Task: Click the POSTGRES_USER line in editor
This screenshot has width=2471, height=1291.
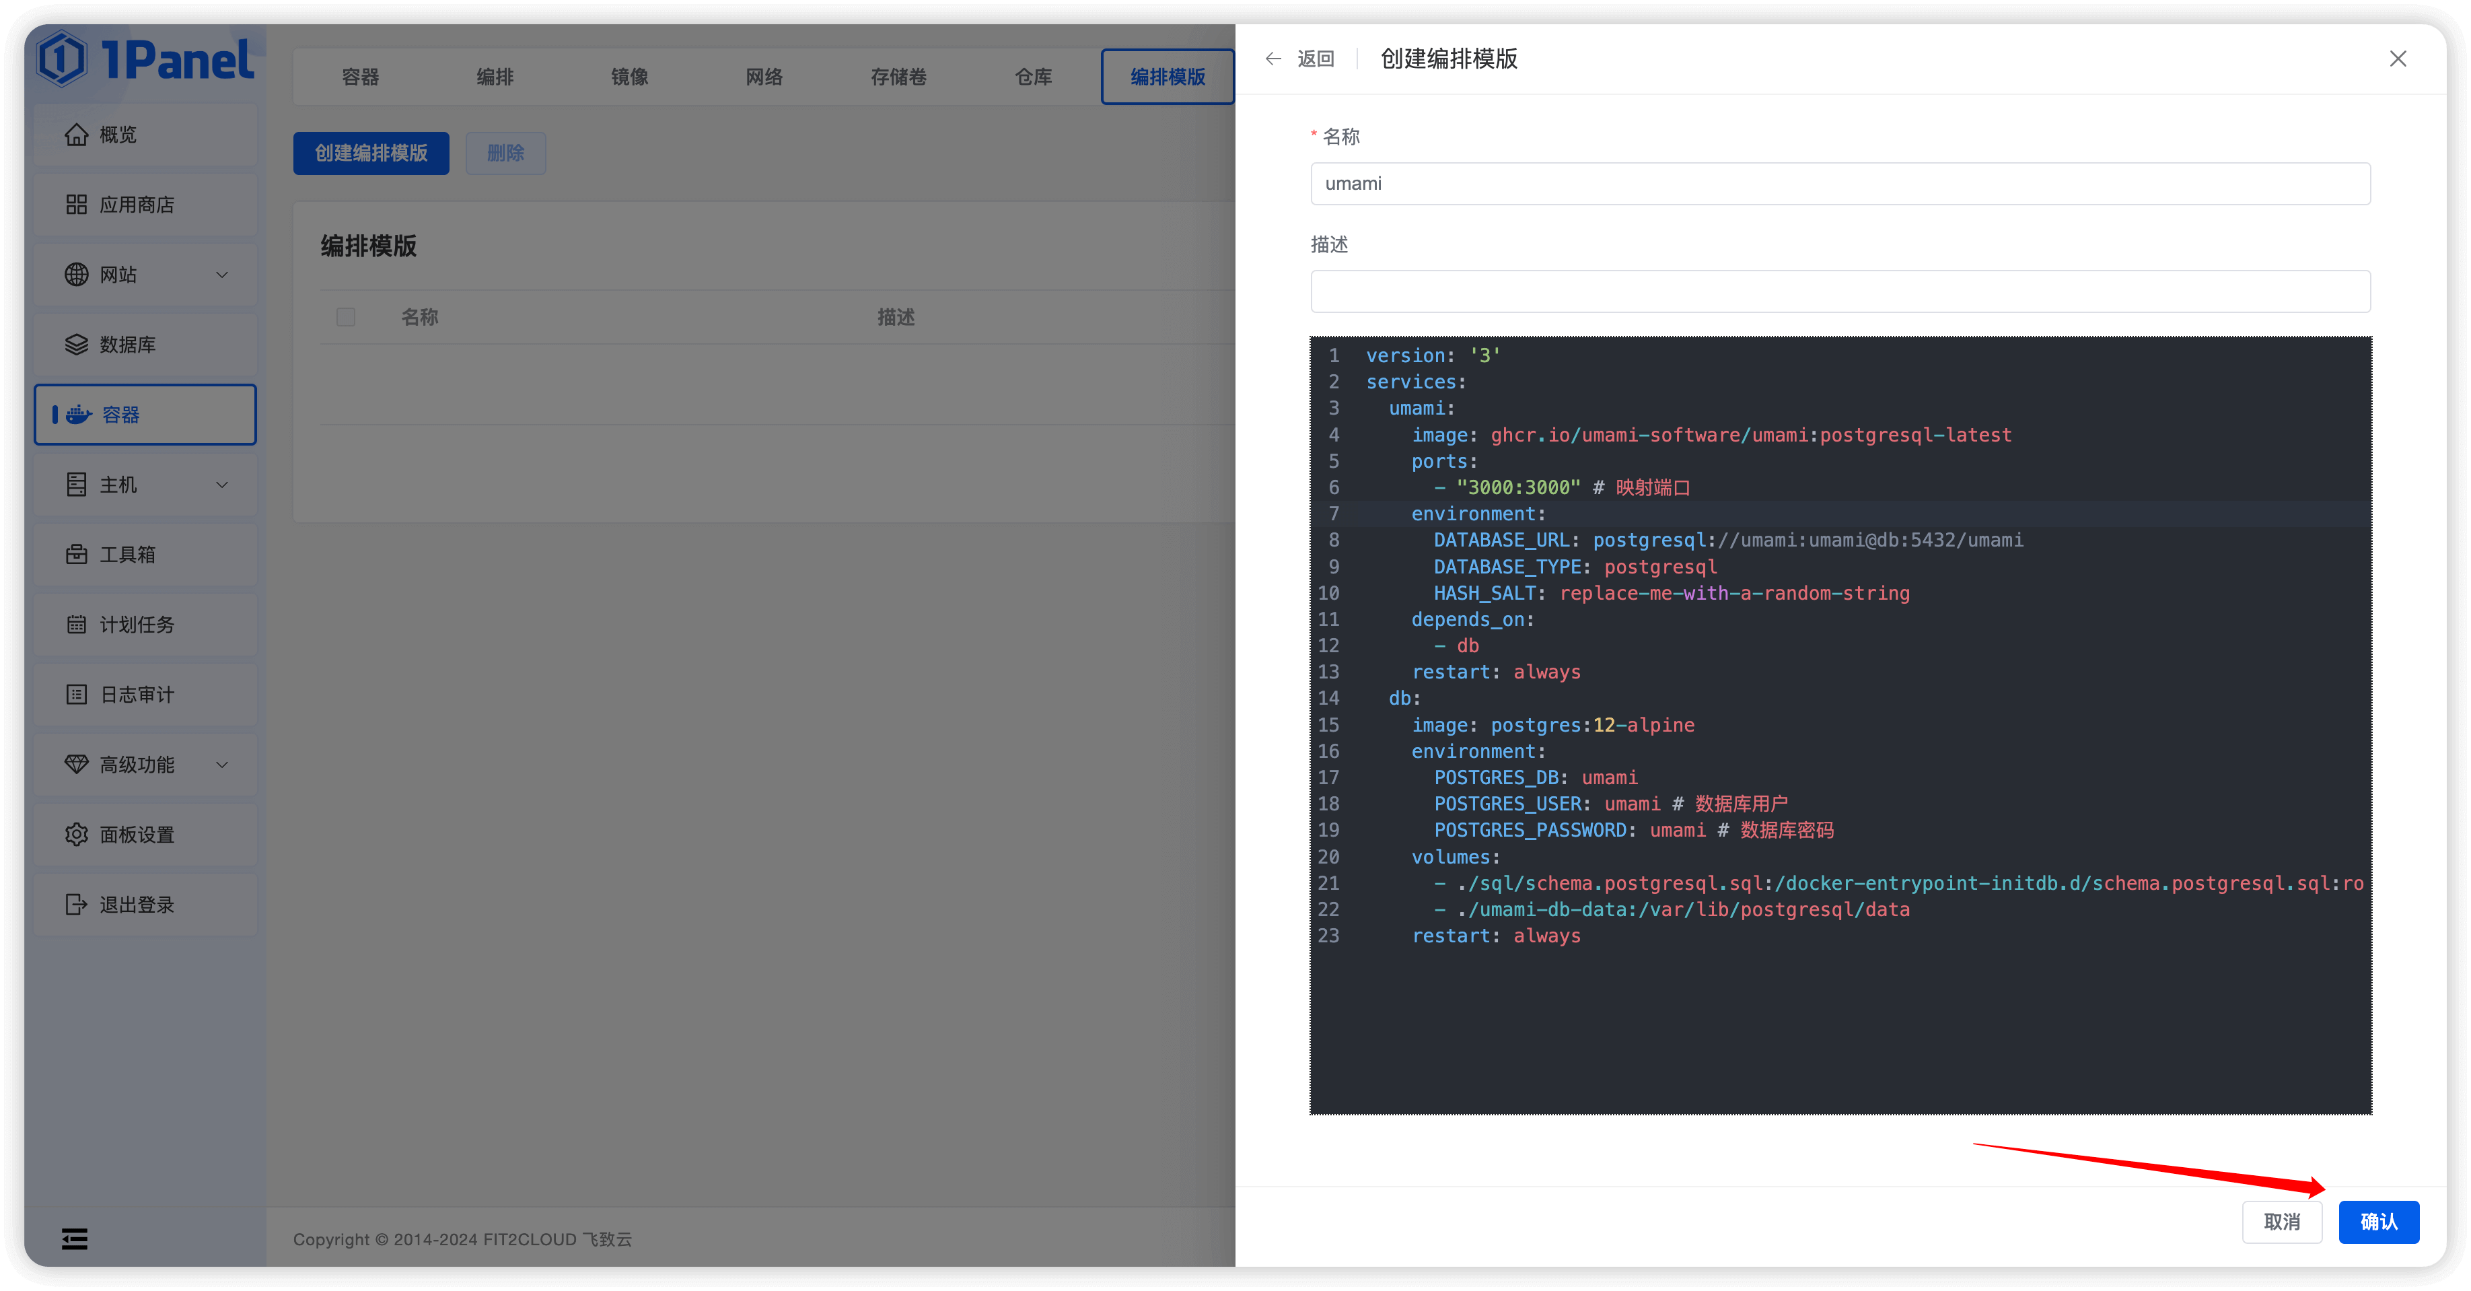Action: pyautogui.click(x=1610, y=805)
